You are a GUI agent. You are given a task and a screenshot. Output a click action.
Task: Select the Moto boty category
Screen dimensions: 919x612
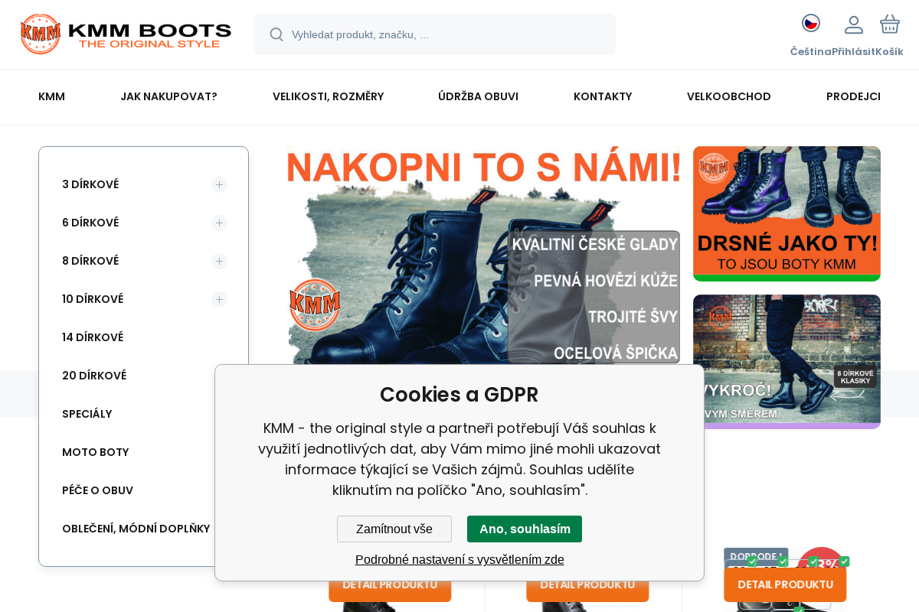coord(96,452)
